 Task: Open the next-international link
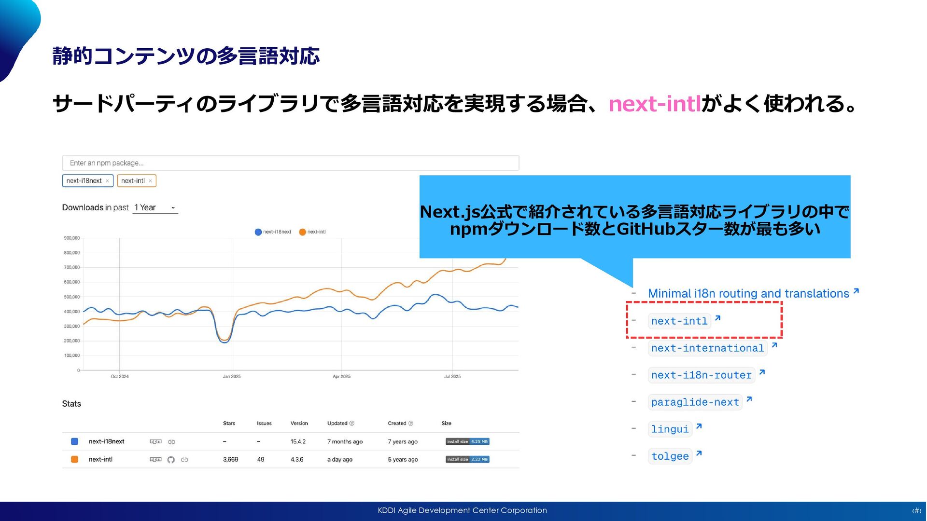point(707,348)
